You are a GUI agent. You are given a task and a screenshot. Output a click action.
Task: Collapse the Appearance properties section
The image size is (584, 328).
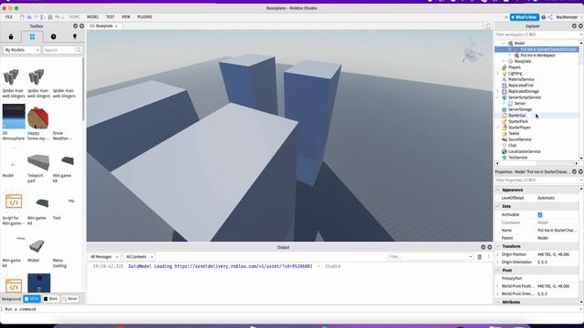tap(498, 190)
